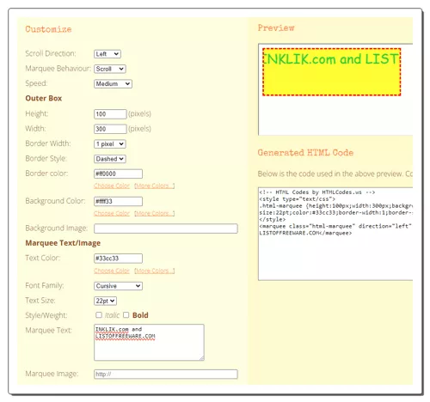430x402 pixels.
Task: Click More Colors under Text Color
Action: click(x=154, y=271)
